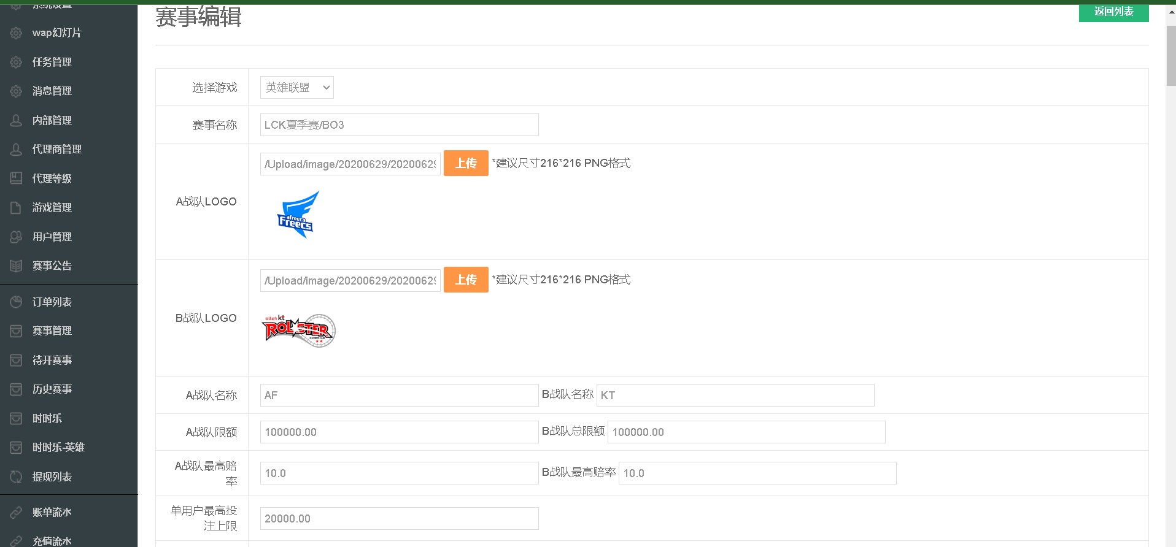Image resolution: width=1176 pixels, height=547 pixels.
Task: Click the pie chart icon beside 订单列表
Action: 16,302
